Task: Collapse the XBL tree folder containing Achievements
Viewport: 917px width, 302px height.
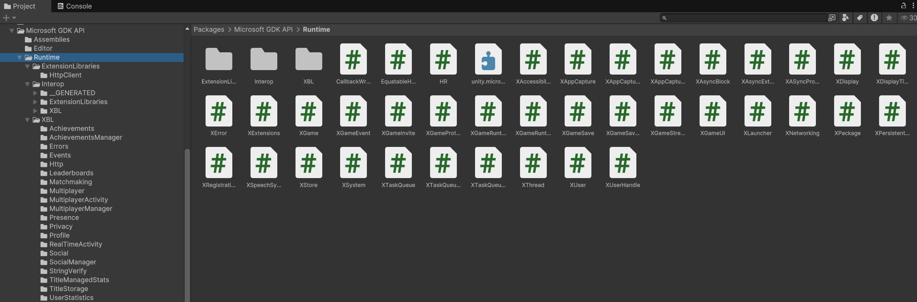Action: coord(27,119)
